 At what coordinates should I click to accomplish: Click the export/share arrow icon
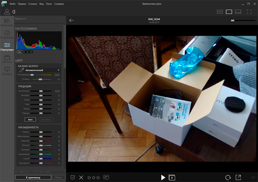point(238,177)
